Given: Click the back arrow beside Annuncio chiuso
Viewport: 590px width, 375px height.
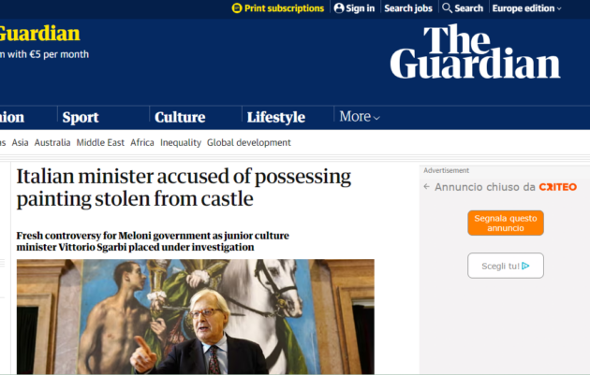Looking at the screenshot, I should click(x=426, y=186).
